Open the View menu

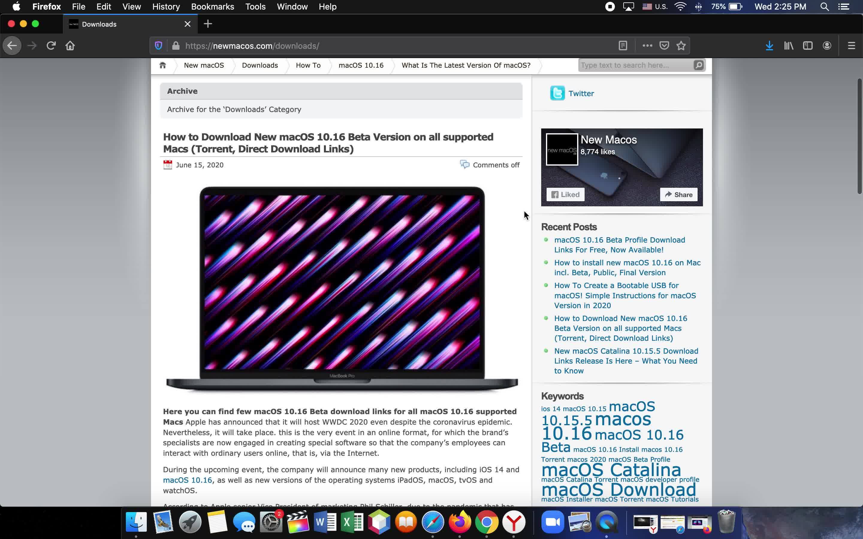tap(132, 7)
